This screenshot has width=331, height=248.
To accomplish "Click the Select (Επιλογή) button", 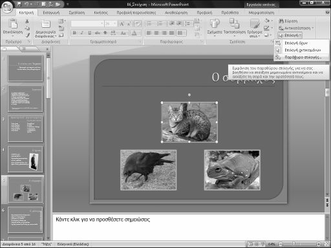I will pyautogui.click(x=290, y=35).
